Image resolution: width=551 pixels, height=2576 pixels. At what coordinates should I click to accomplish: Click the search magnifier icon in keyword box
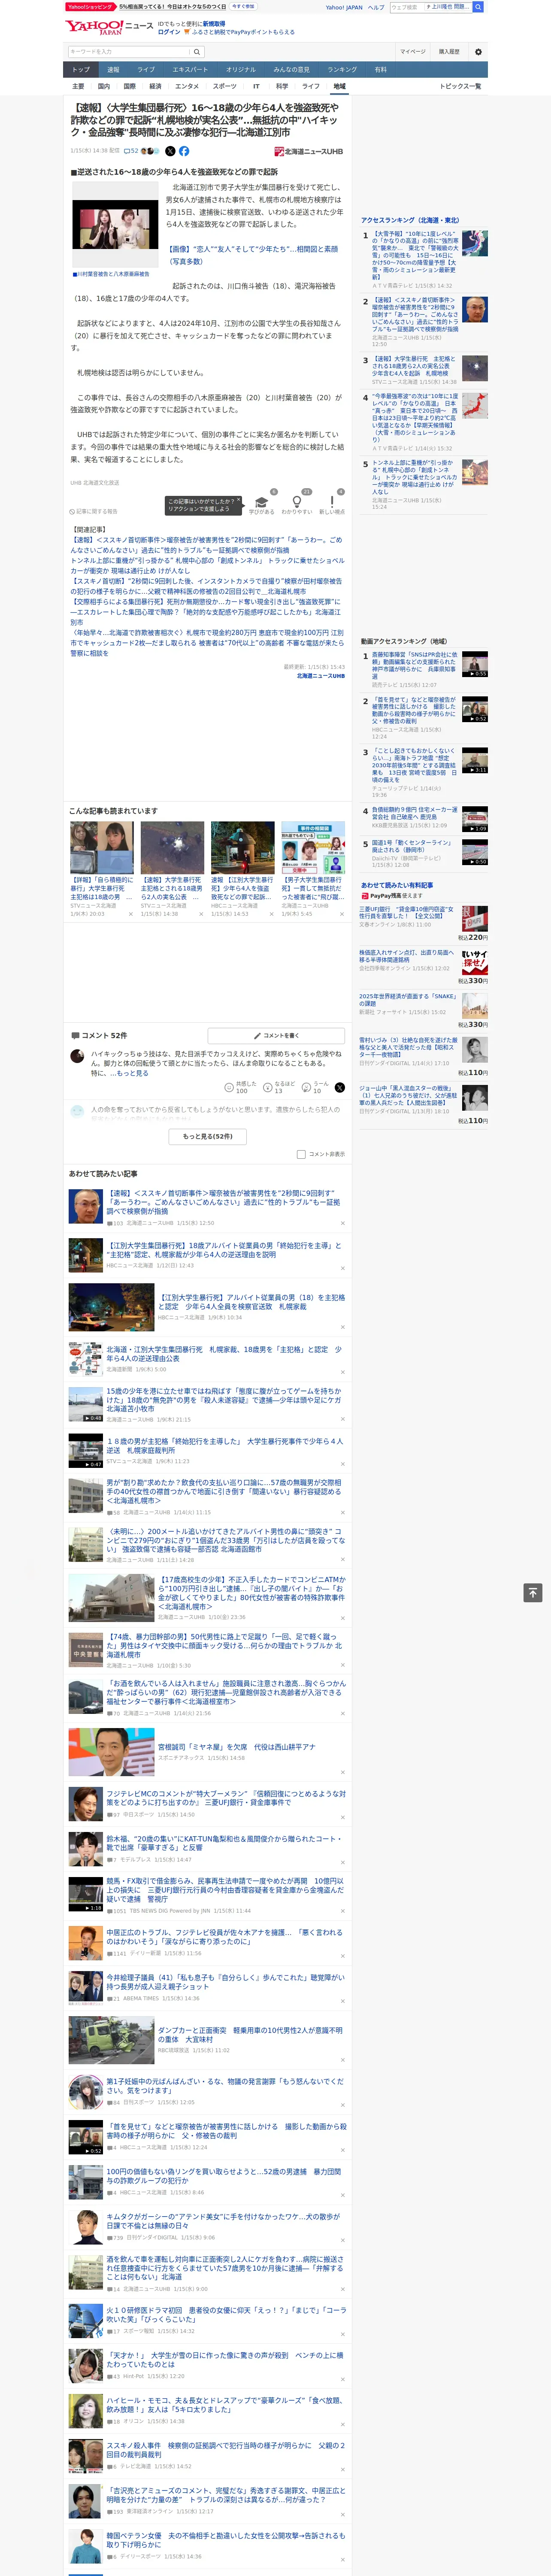(196, 52)
